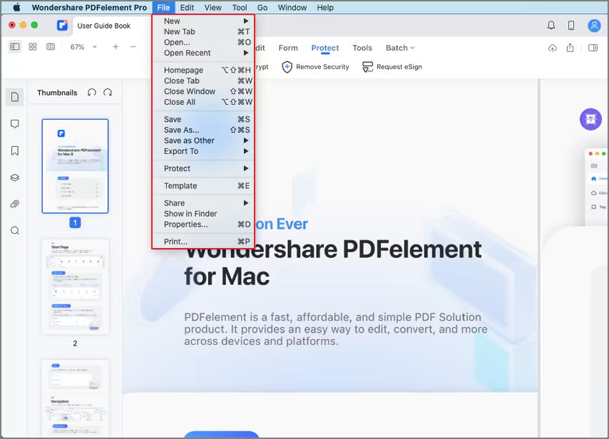
Task: Switch to thumbnail grid view icon
Action: pyautogui.click(x=33, y=47)
